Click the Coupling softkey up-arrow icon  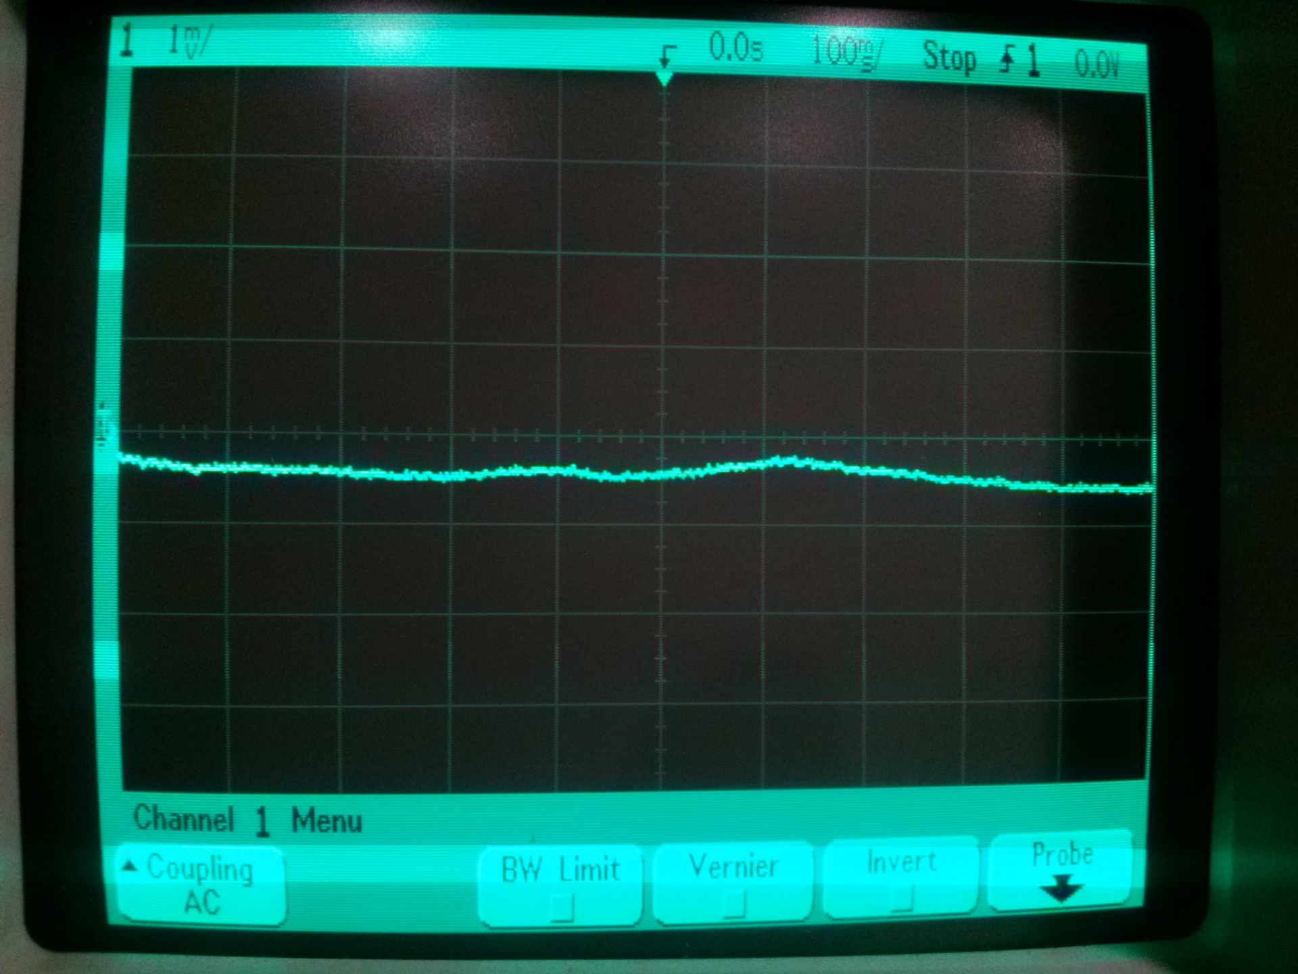130,866
